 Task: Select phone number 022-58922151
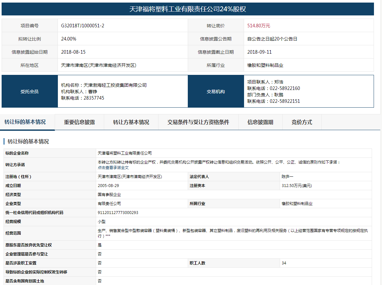point(285,101)
